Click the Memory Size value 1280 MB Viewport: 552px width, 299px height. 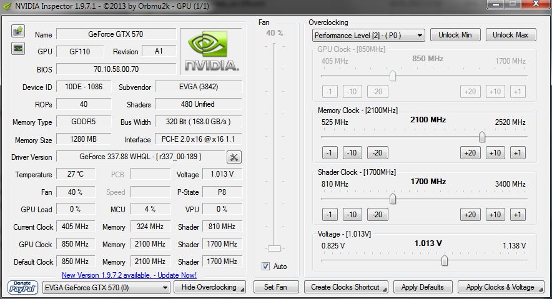[x=84, y=139]
